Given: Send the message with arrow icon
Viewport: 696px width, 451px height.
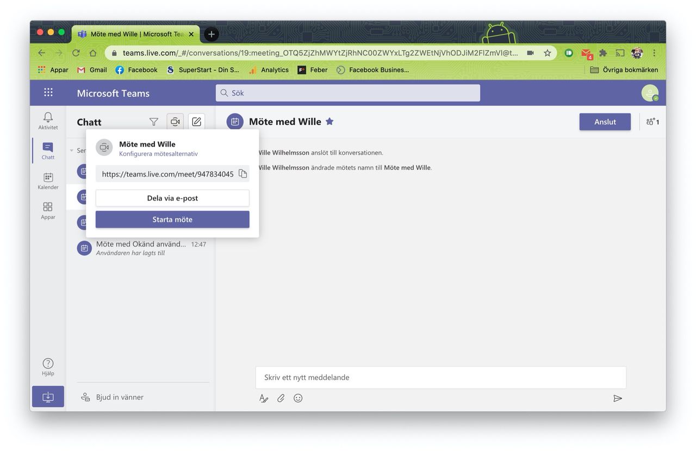Looking at the screenshot, I should (x=617, y=398).
